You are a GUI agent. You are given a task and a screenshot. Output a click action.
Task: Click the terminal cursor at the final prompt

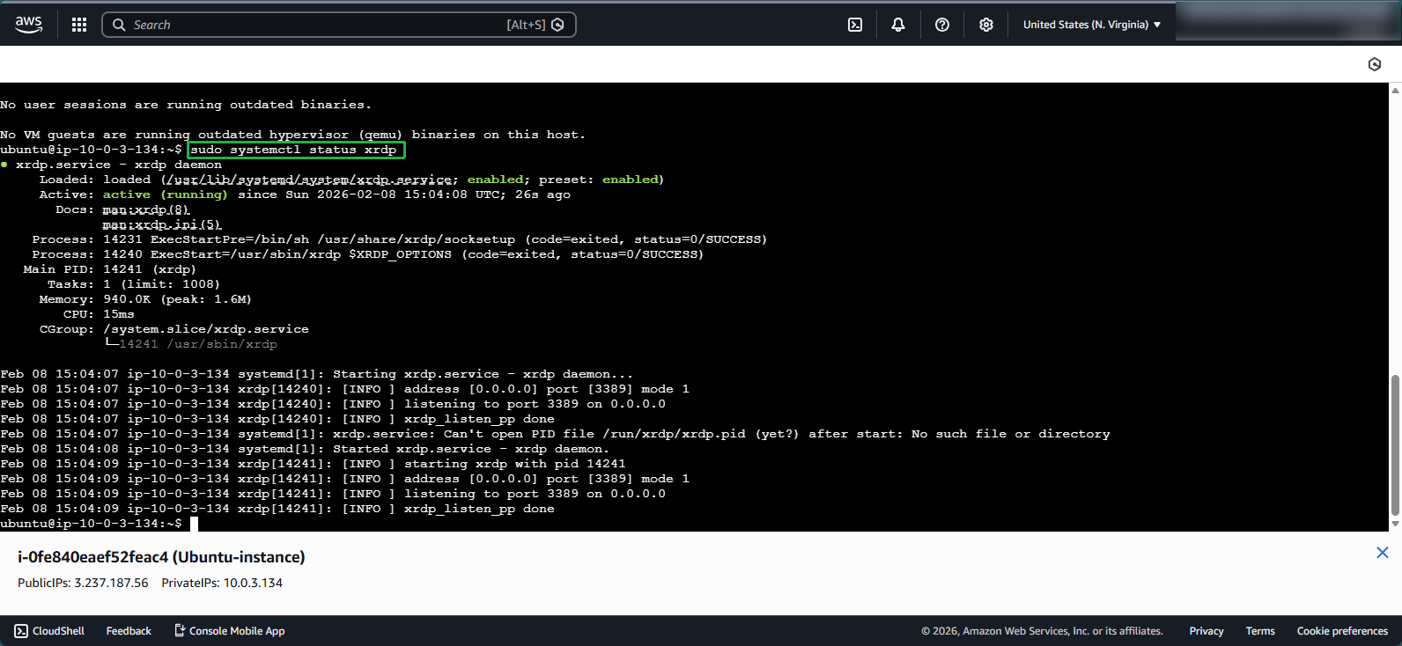pyautogui.click(x=194, y=524)
